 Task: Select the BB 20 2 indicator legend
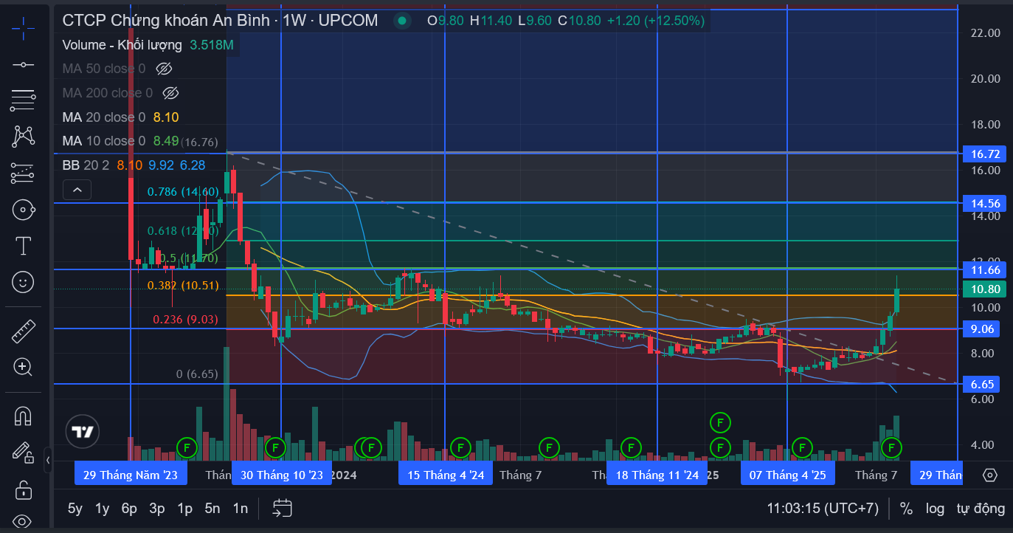click(x=86, y=165)
